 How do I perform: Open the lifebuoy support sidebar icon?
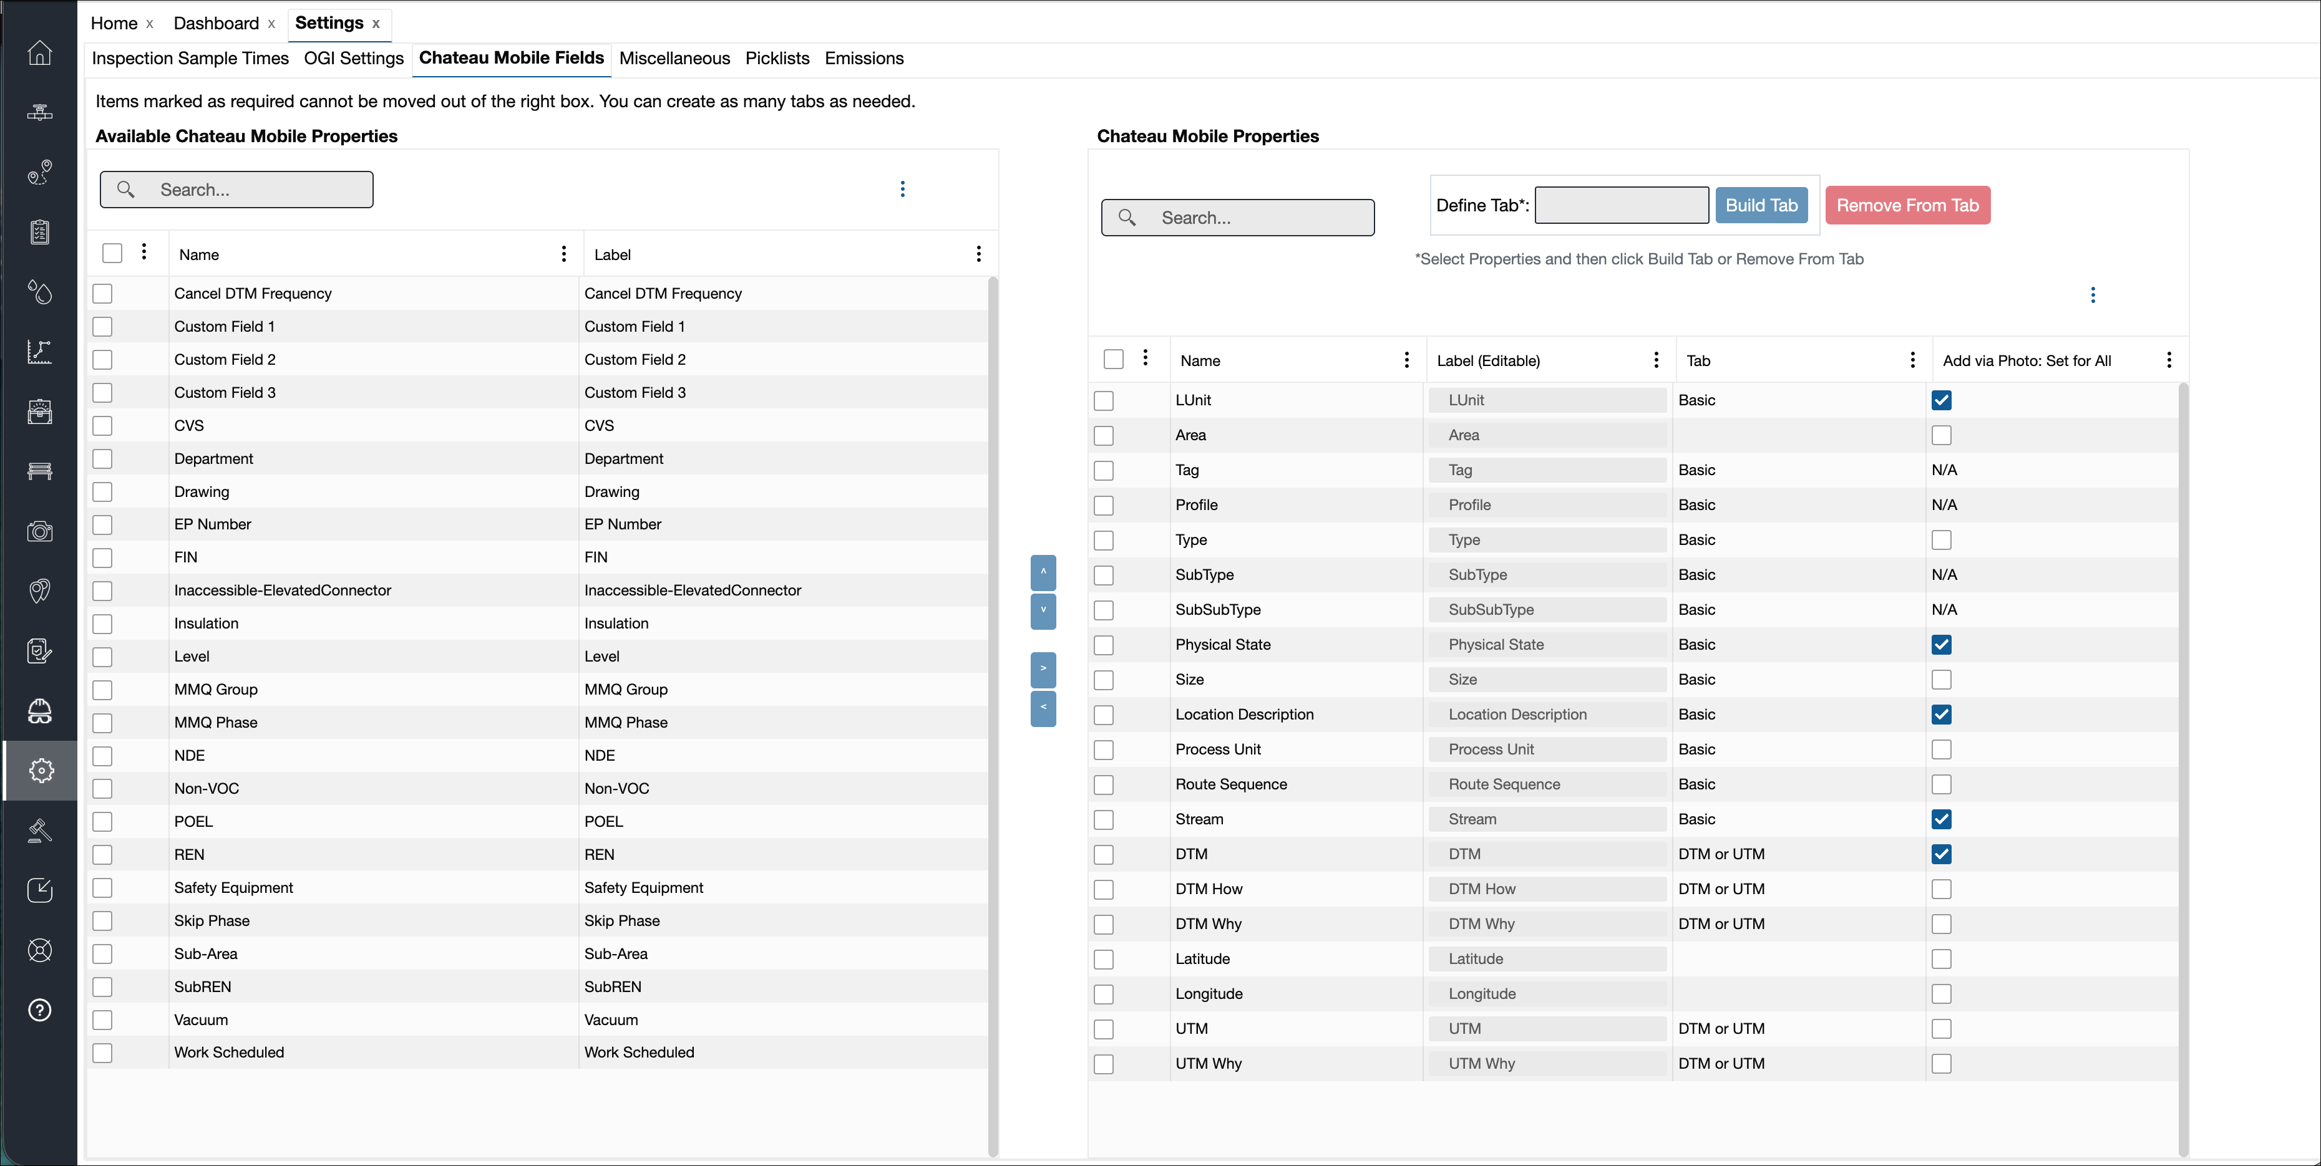pyautogui.click(x=40, y=950)
